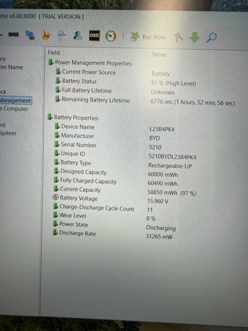Click the icon beside Device Name
The image size is (248, 331).
[x=57, y=126]
